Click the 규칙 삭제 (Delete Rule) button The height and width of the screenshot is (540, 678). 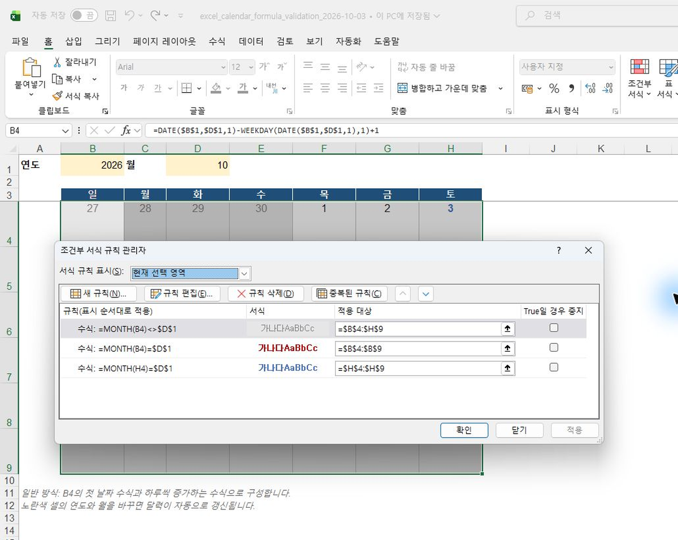(266, 293)
